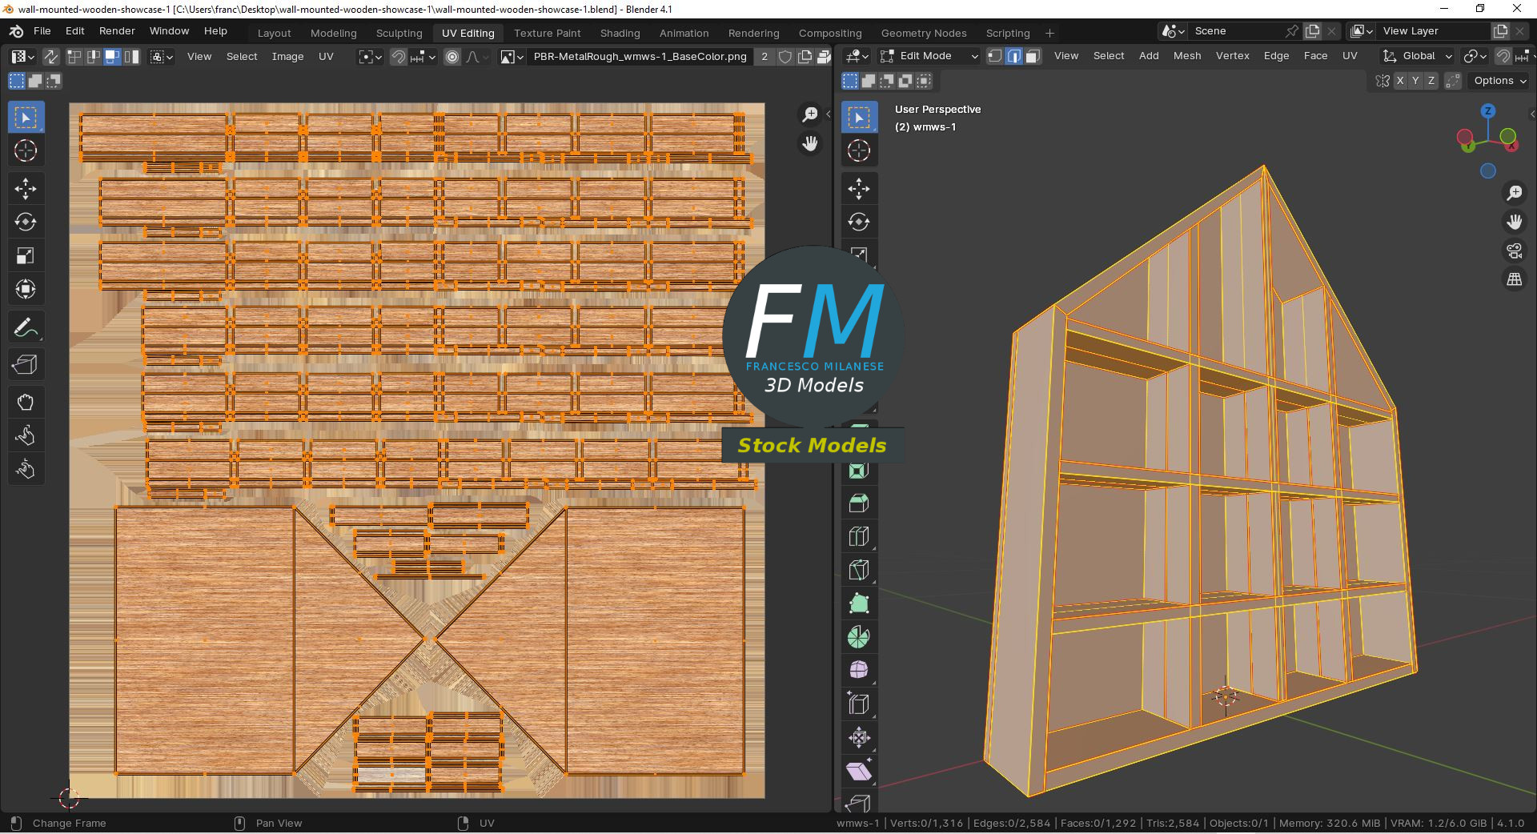The height and width of the screenshot is (834, 1537).
Task: Select the 3D viewport Select Box tool
Action: pyautogui.click(x=859, y=118)
